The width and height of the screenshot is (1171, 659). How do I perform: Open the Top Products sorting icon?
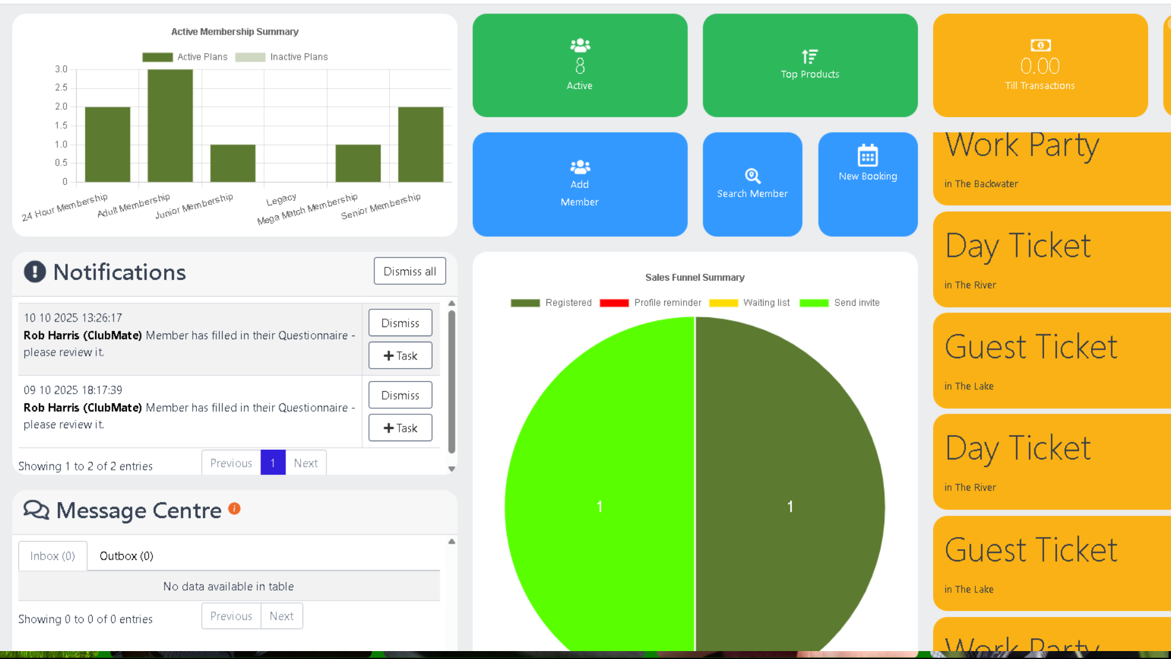click(809, 57)
